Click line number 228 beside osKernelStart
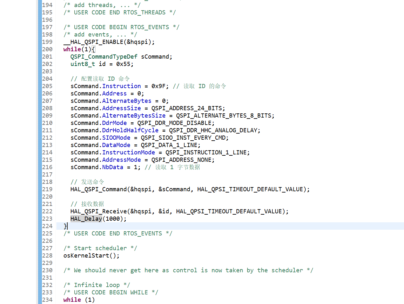 pos(47,255)
